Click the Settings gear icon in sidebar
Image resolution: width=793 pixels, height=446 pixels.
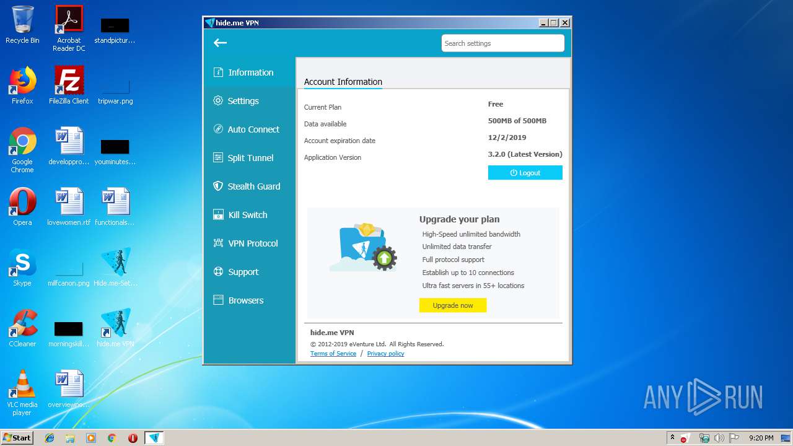[218, 101]
